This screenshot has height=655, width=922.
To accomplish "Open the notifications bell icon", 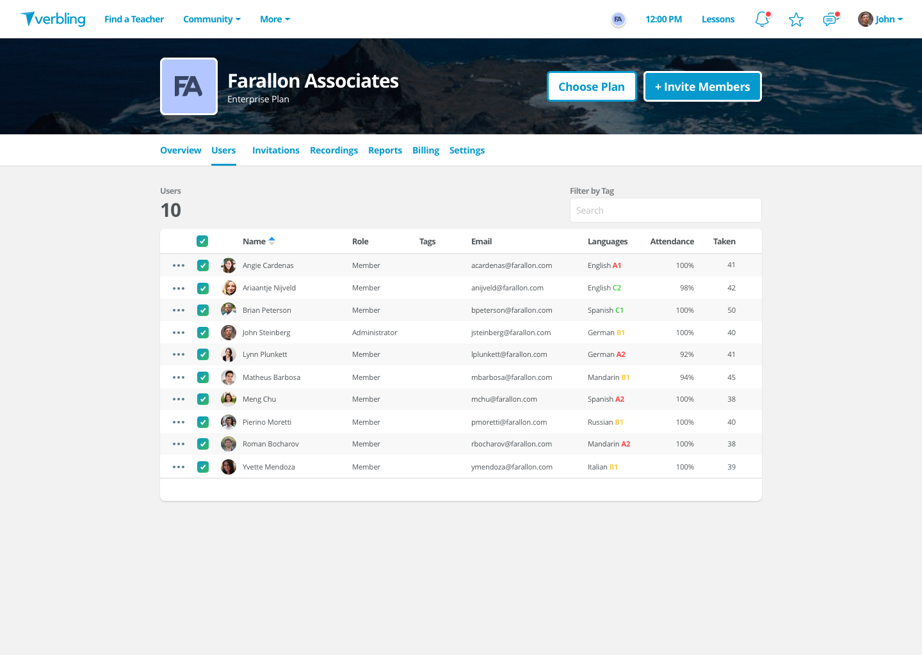I will coord(762,19).
